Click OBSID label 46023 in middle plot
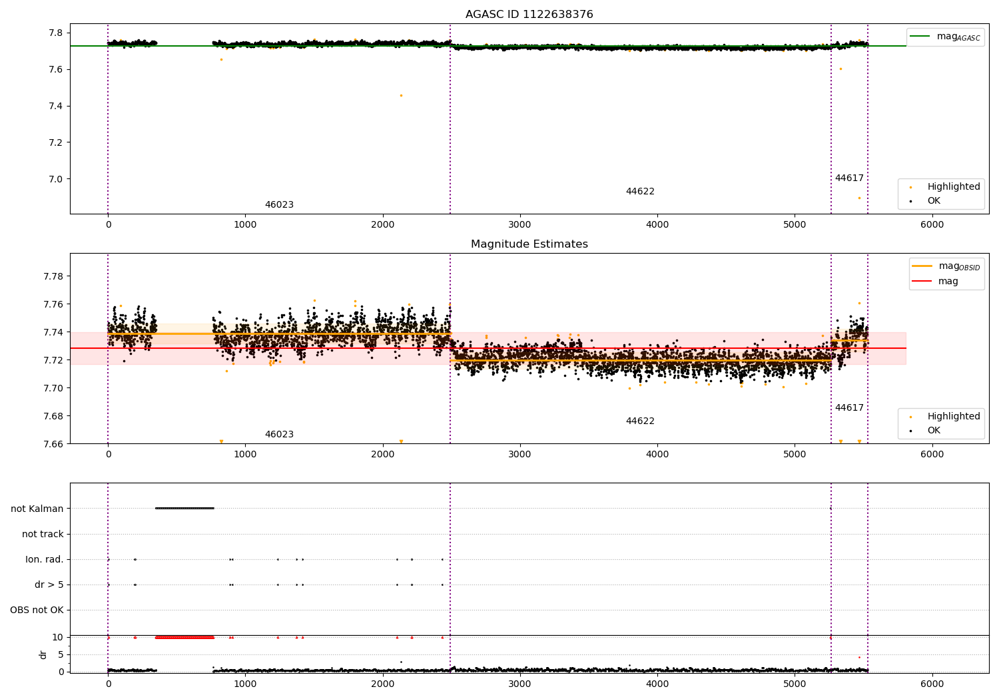Viewport: 999px width, 699px height. point(279,435)
